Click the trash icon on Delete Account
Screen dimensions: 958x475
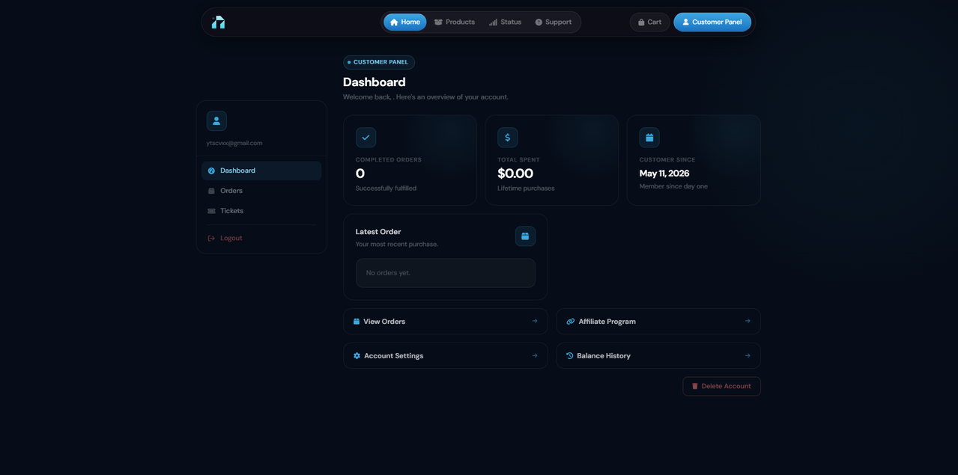(695, 386)
